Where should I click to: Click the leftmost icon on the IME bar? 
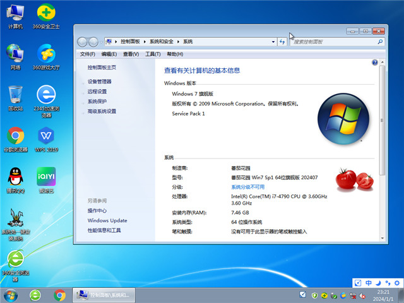[358, 283]
